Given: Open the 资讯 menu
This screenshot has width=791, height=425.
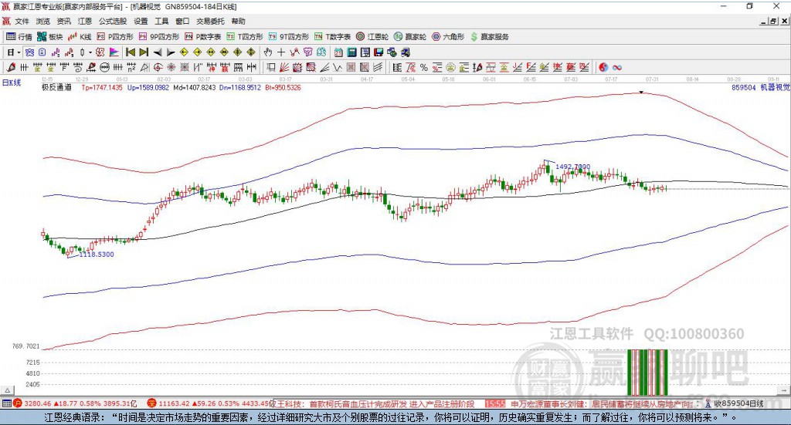Looking at the screenshot, I should coord(63,21).
